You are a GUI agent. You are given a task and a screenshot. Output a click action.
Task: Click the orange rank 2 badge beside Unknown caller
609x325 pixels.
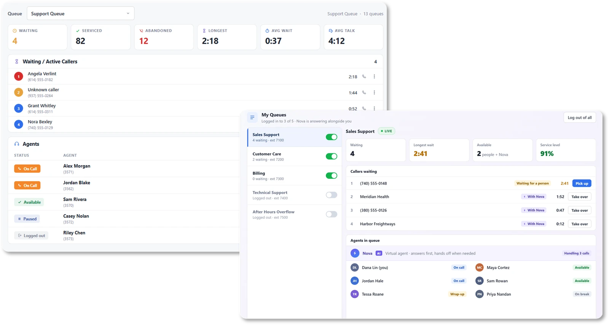[x=19, y=92]
